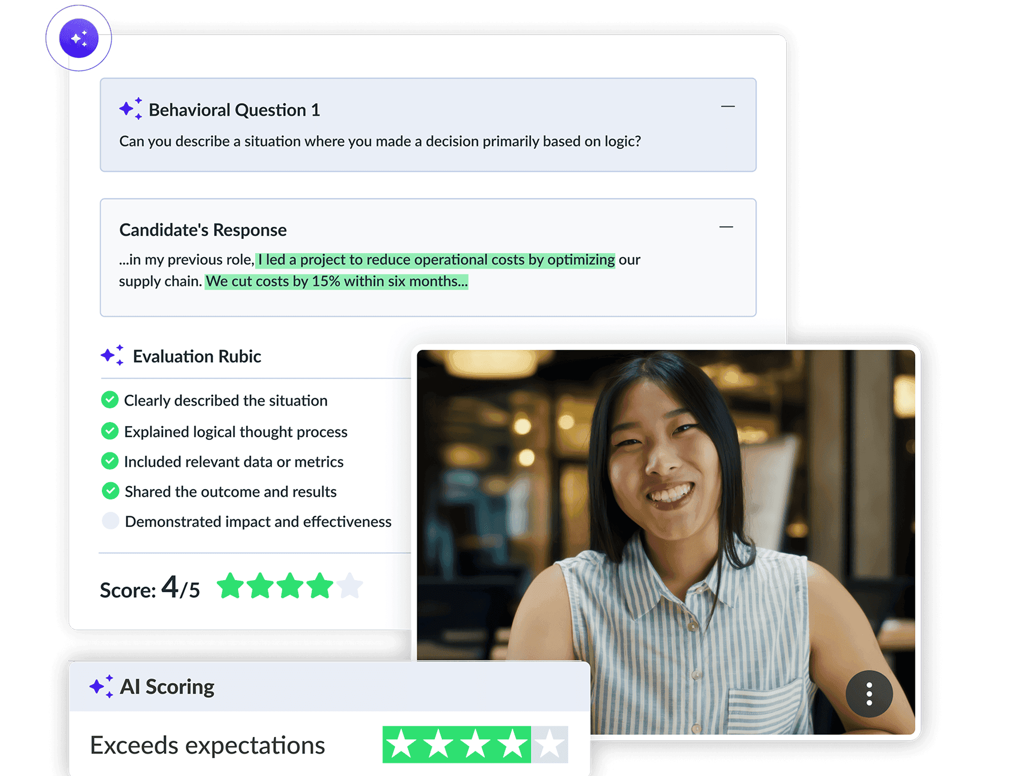This screenshot has height=776, width=1033.
Task: Click the AI Scoring title text
Action: 167,686
